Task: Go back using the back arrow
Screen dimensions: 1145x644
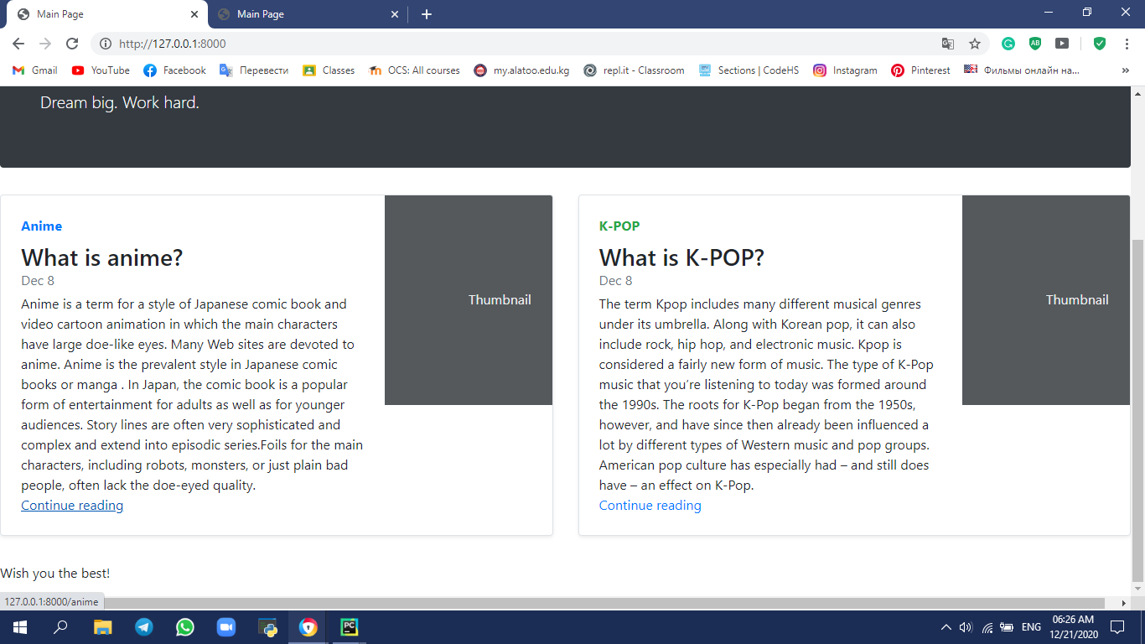Action: tap(18, 42)
